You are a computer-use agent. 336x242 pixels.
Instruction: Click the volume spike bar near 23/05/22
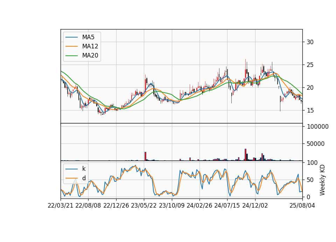coord(145,156)
